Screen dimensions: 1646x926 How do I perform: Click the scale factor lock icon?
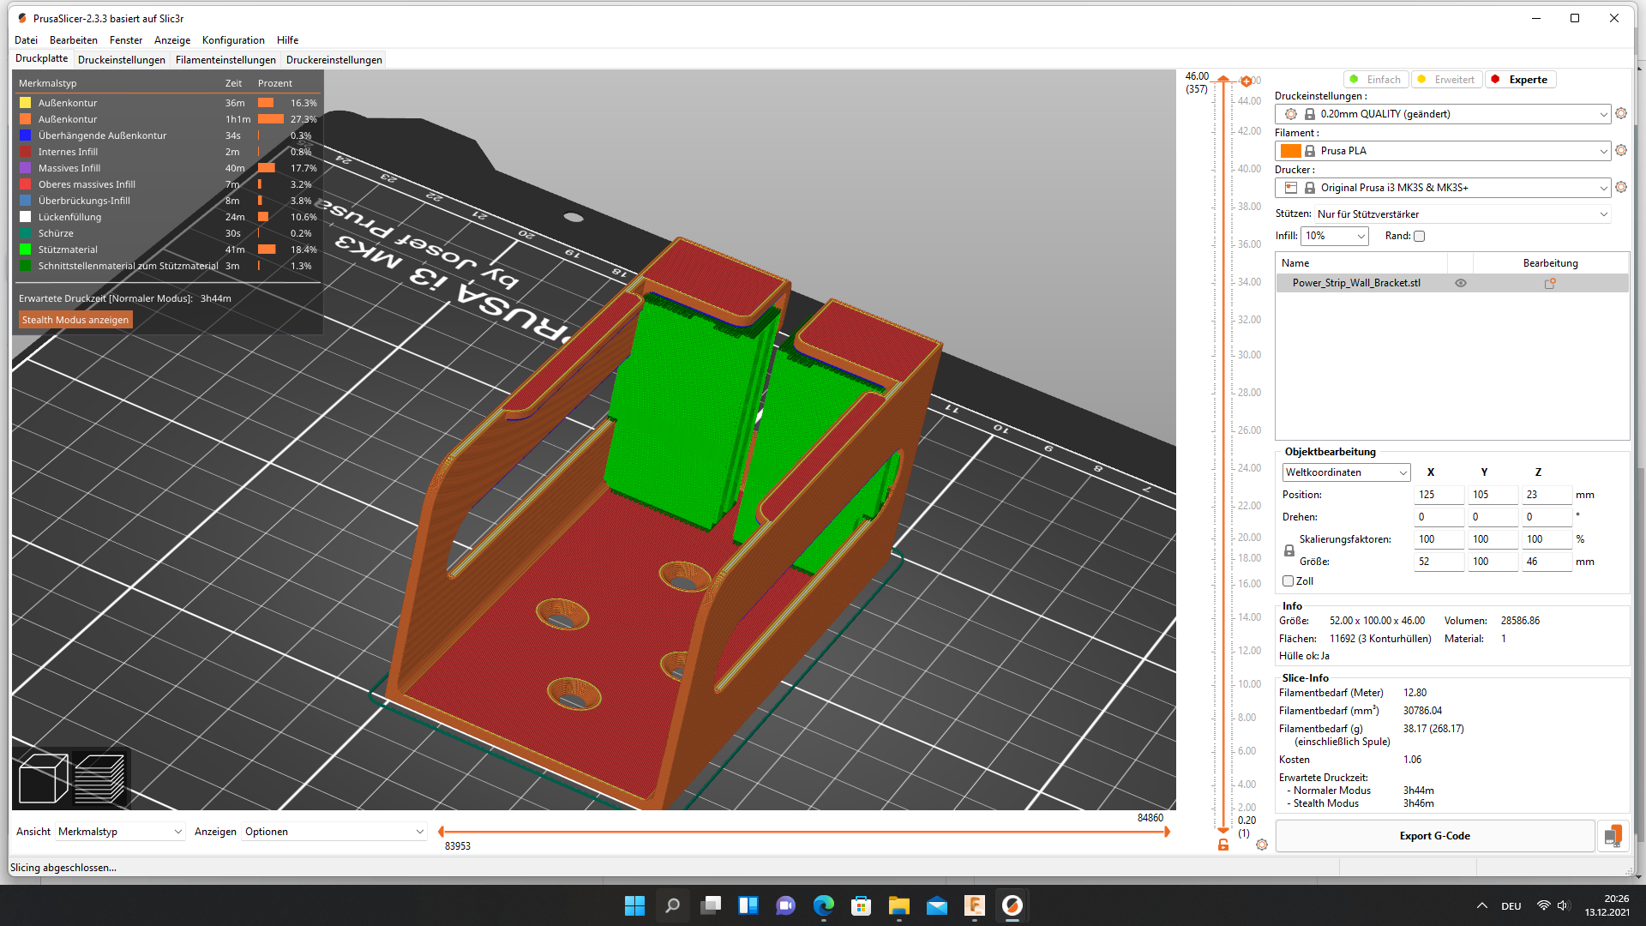pos(1289,550)
